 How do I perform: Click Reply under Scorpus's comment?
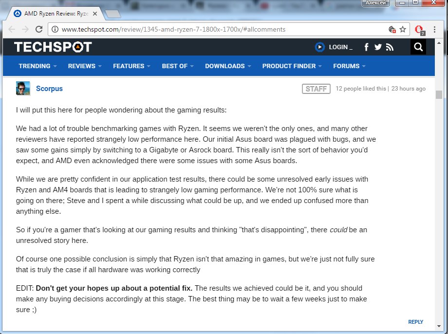pyautogui.click(x=415, y=322)
